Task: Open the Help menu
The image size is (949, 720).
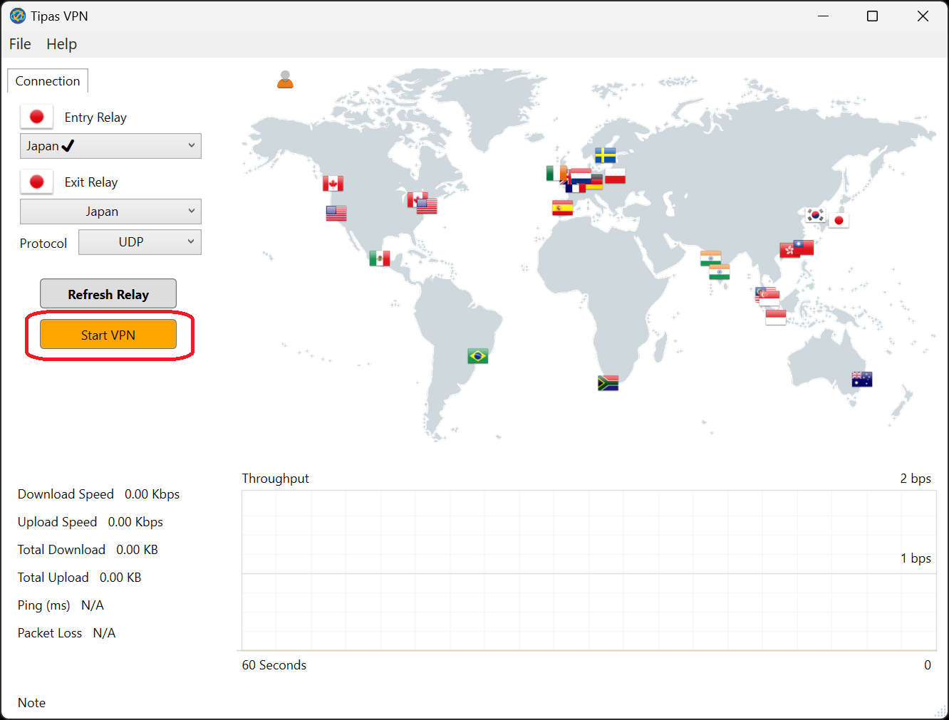Action: point(61,44)
